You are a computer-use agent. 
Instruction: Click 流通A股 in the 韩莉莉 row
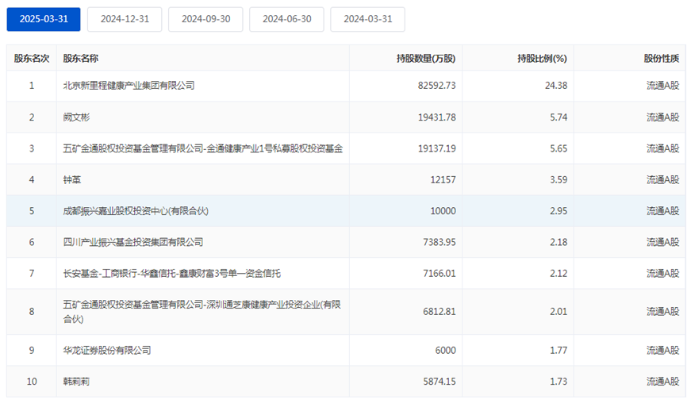tap(663, 382)
